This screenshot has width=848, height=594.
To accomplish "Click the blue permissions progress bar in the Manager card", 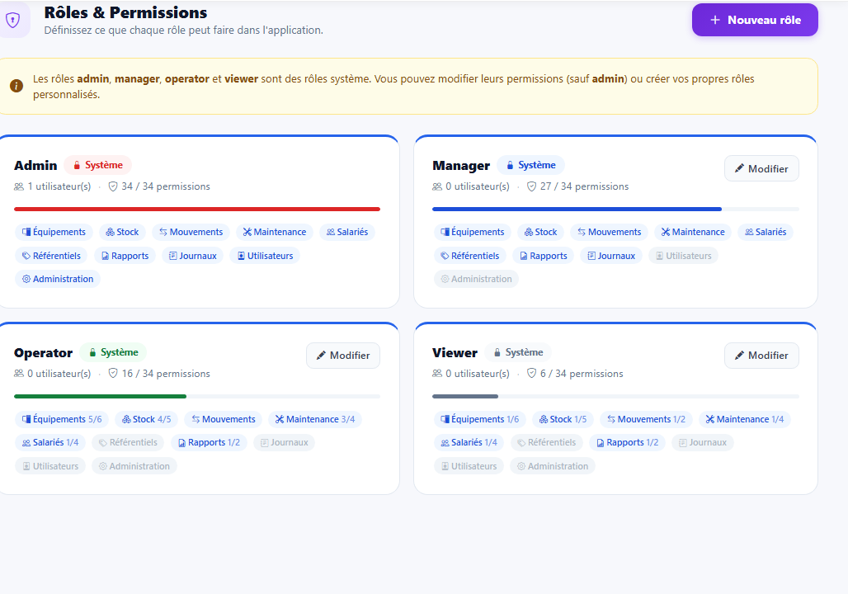I will point(577,209).
